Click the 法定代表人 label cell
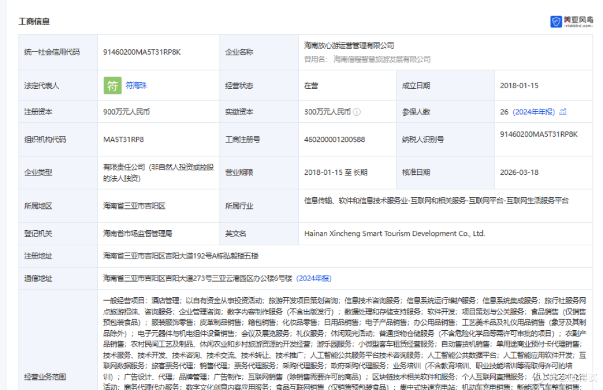Viewport: 603px width, 390px height. click(x=58, y=85)
